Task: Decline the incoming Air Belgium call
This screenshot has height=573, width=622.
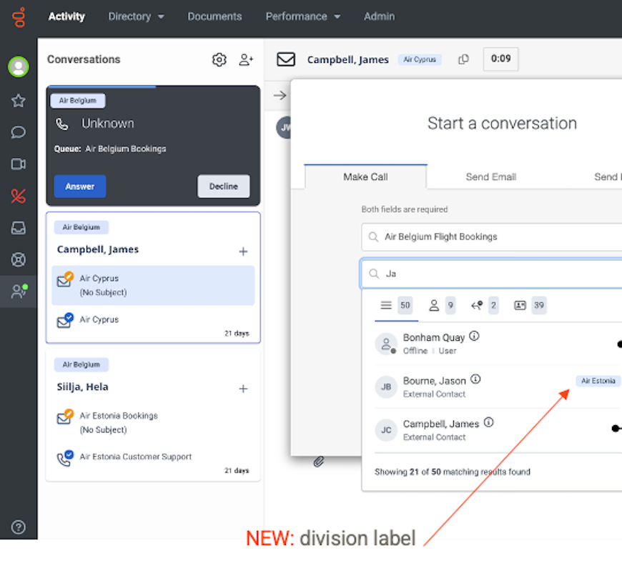Action: [x=223, y=186]
